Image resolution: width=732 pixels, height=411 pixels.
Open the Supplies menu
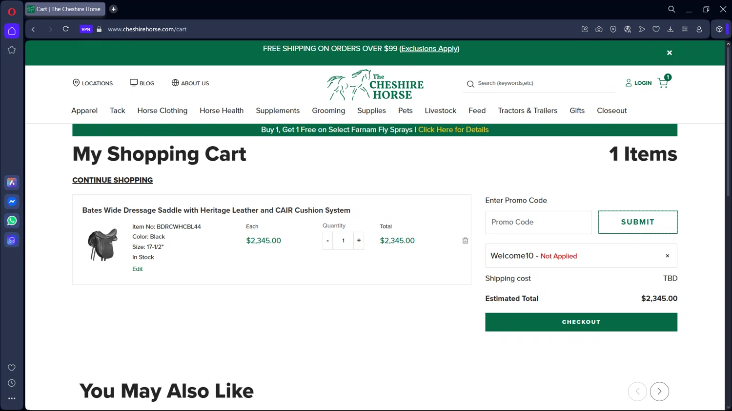pyautogui.click(x=371, y=111)
